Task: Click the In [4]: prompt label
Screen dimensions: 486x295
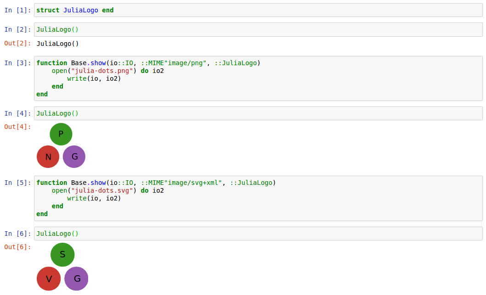Action: [x=17, y=113]
